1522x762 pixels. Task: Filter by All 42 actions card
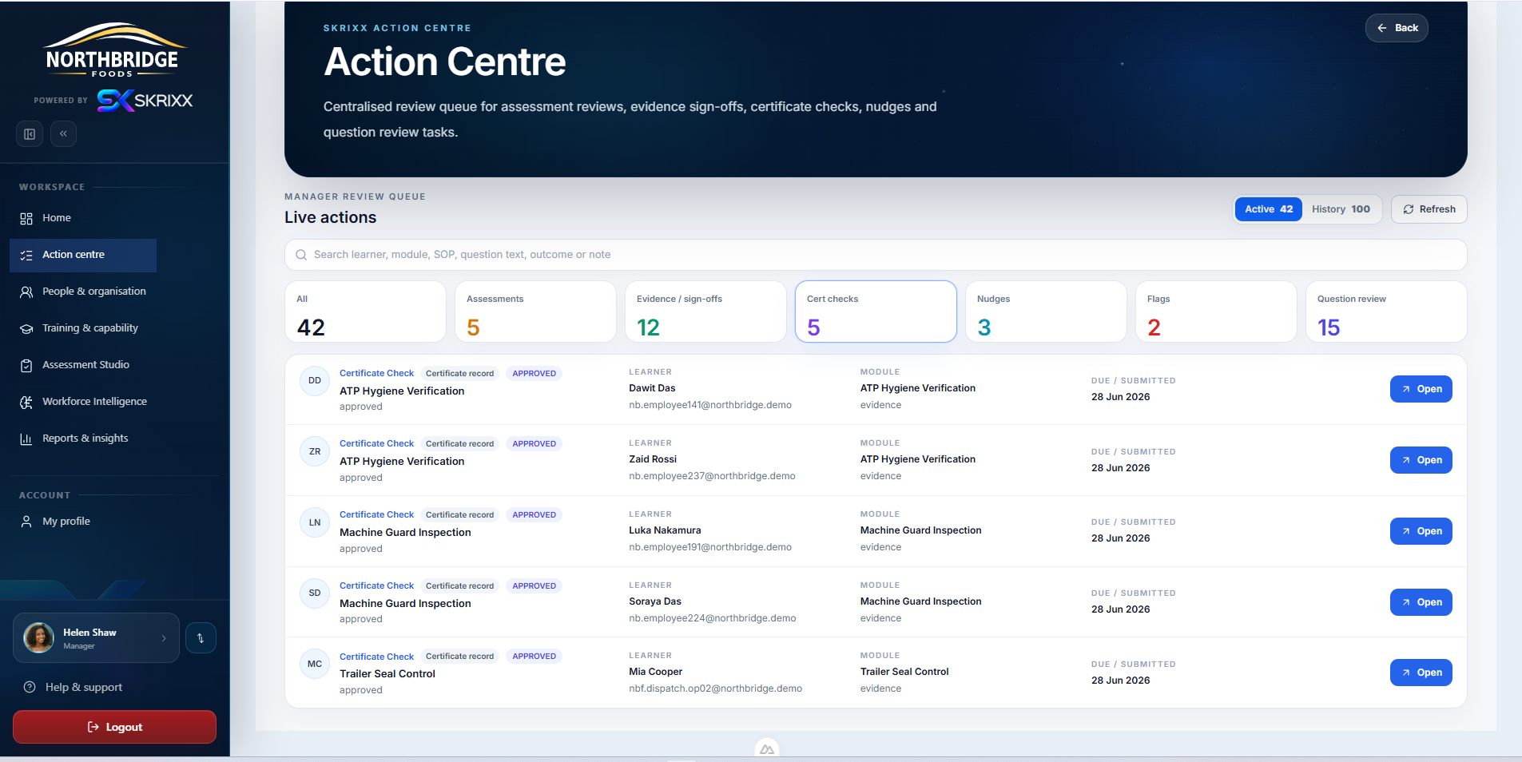pyautogui.click(x=365, y=312)
